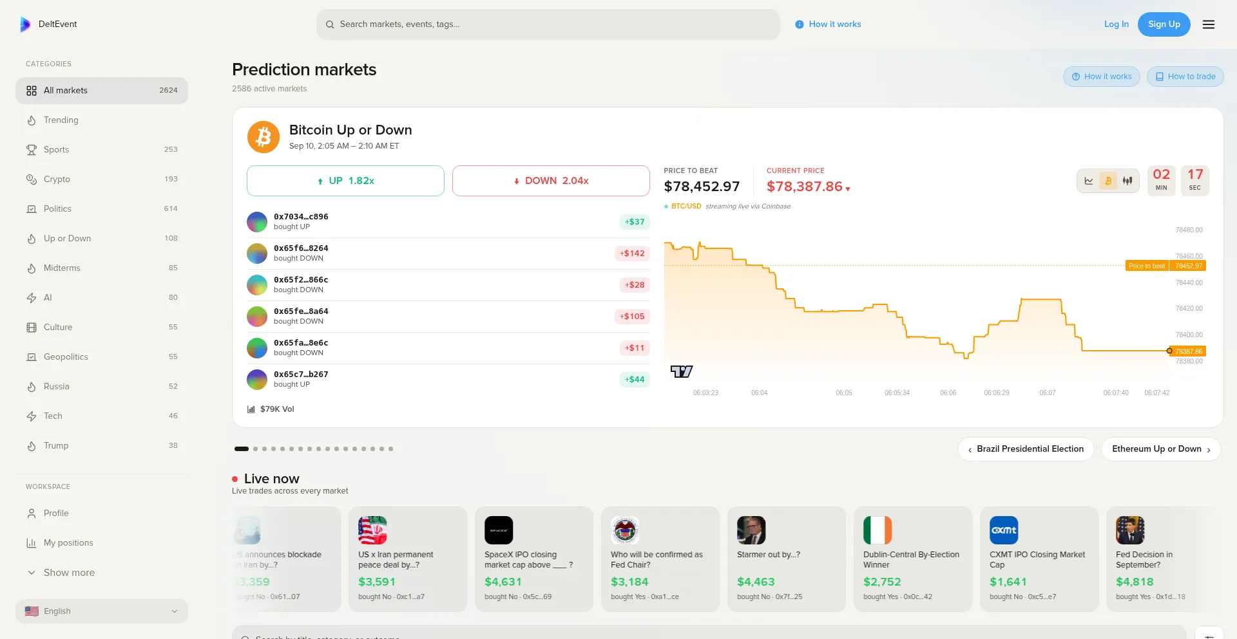Open the Tech category
1237x639 pixels.
coord(102,416)
